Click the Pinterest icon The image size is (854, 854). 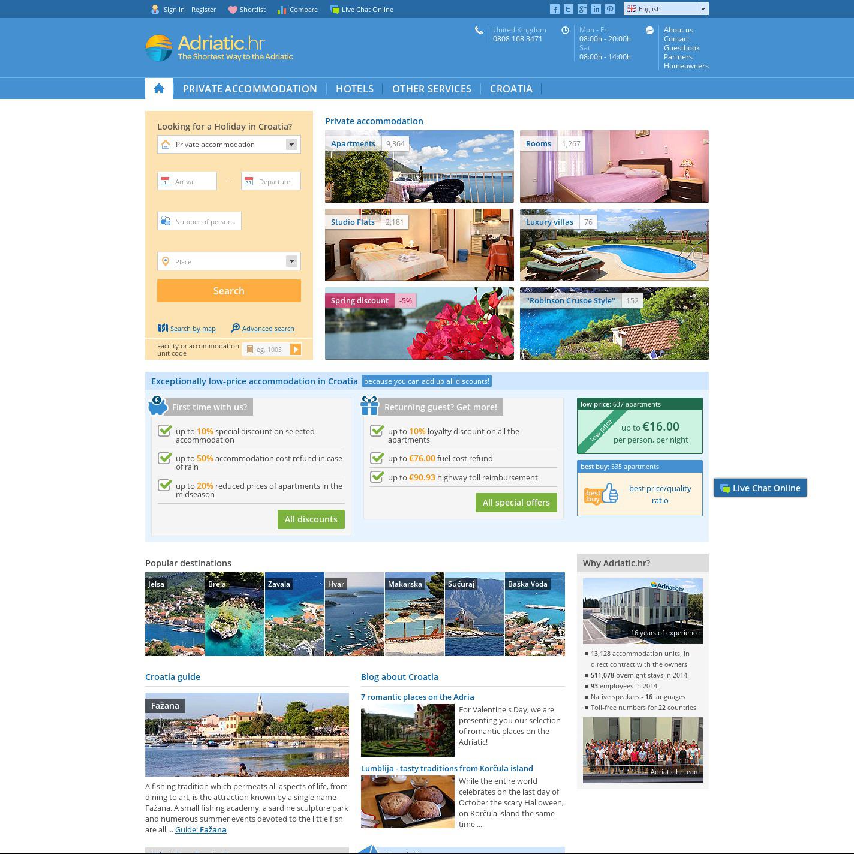click(610, 9)
